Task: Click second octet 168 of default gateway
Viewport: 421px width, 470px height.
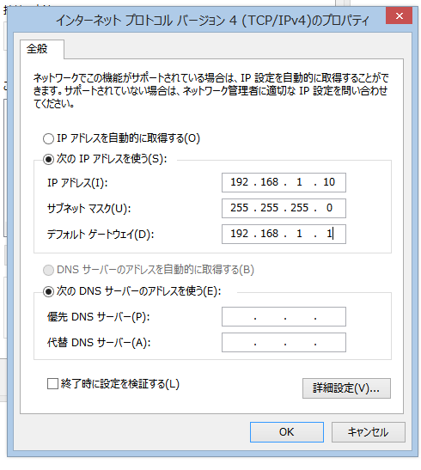Action: pyautogui.click(x=270, y=234)
